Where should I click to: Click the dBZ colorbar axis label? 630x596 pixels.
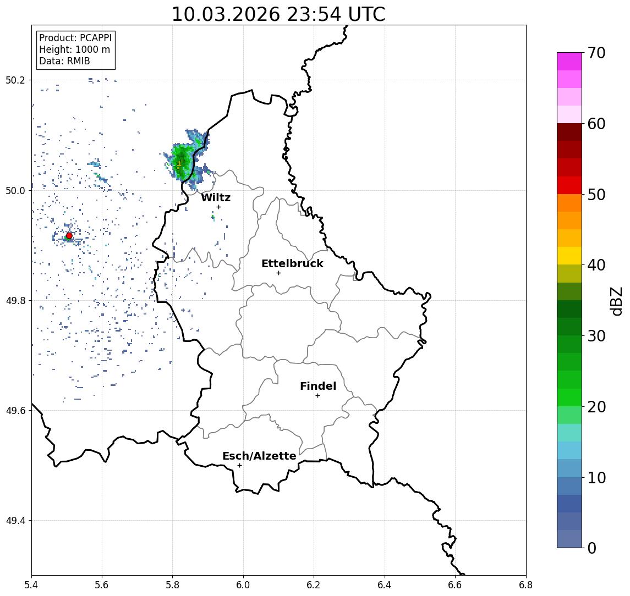coord(617,301)
